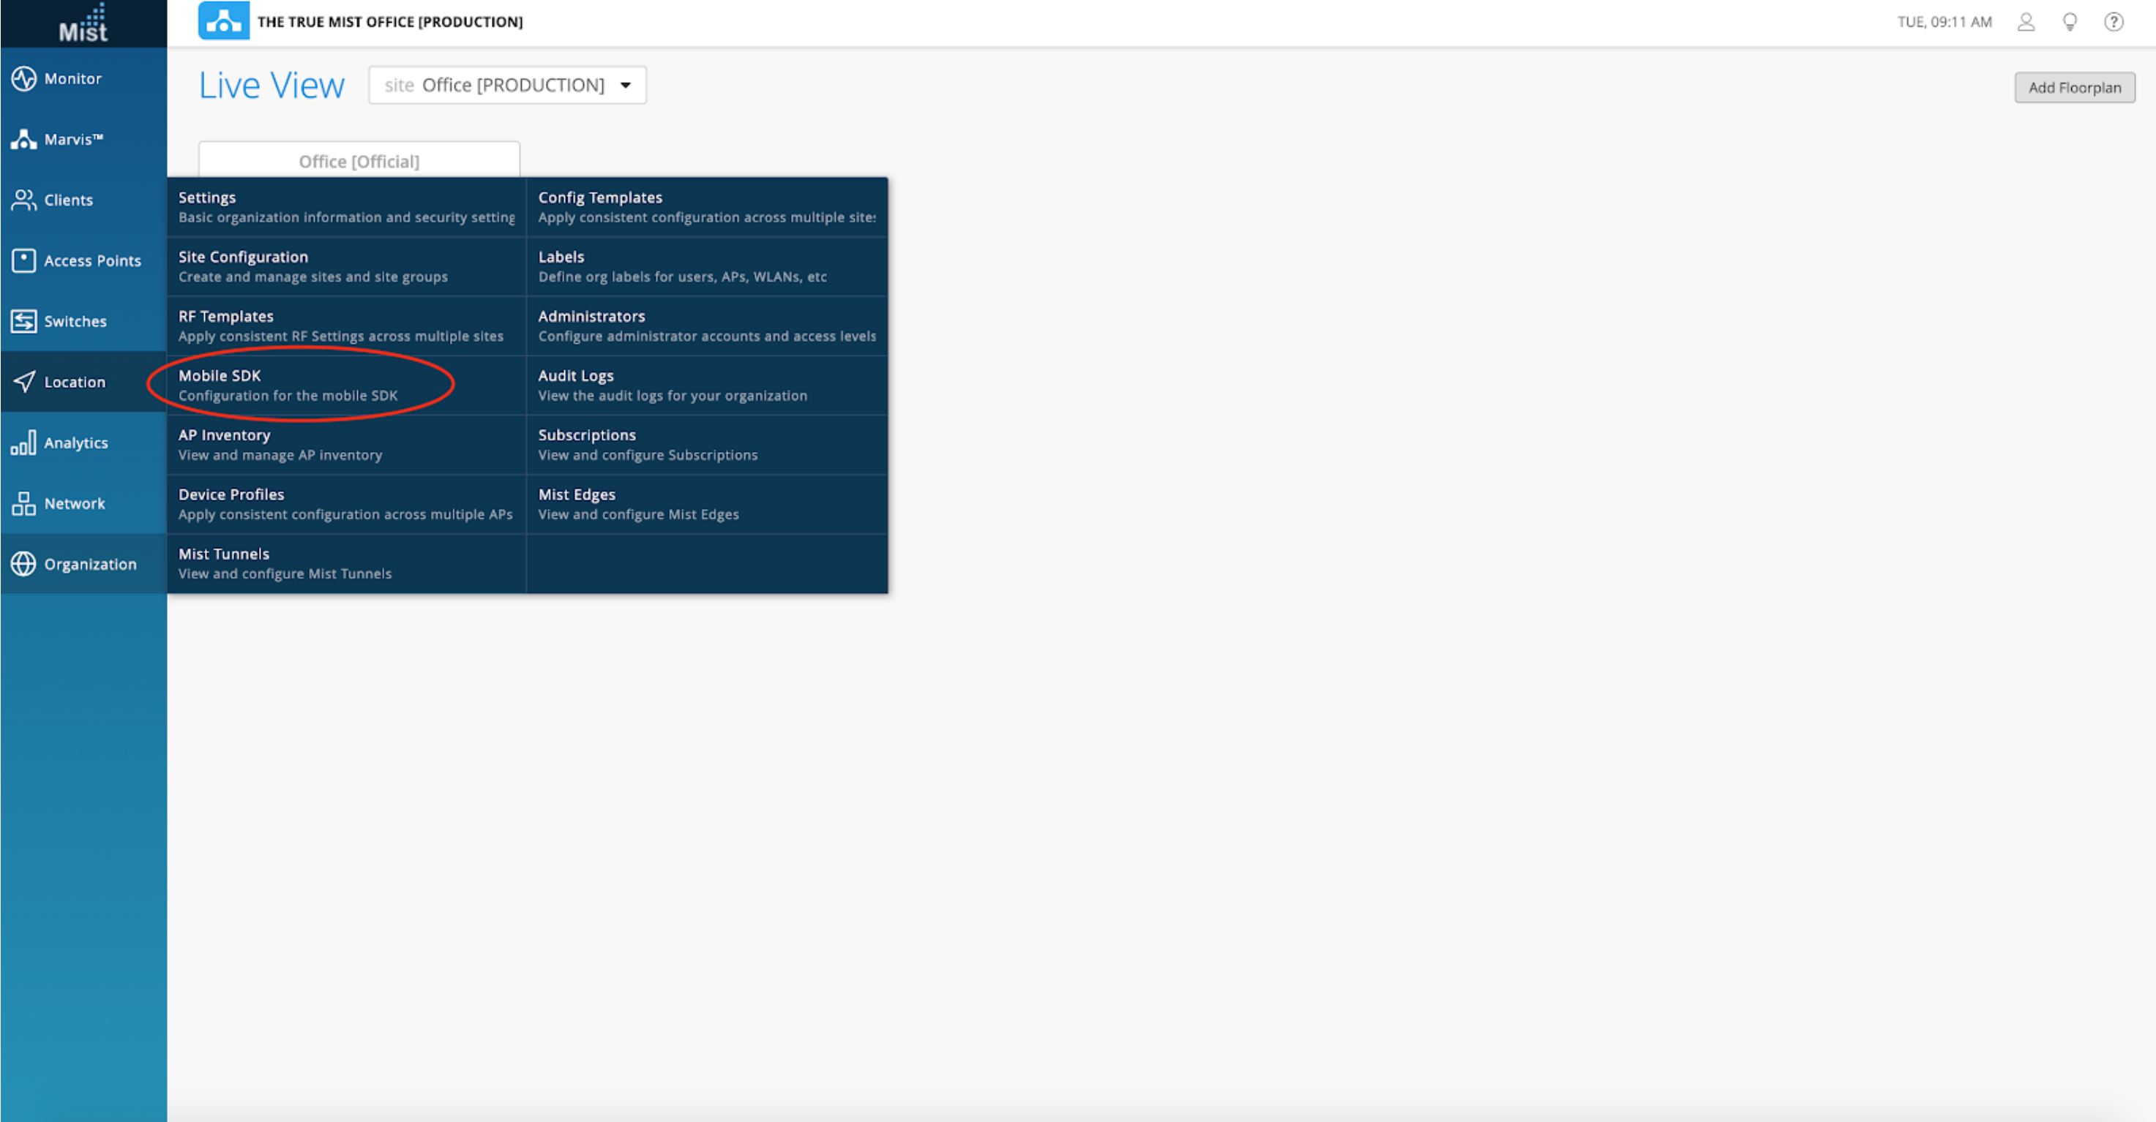This screenshot has width=2156, height=1122.
Task: Click the Network topology icon
Action: click(x=23, y=504)
